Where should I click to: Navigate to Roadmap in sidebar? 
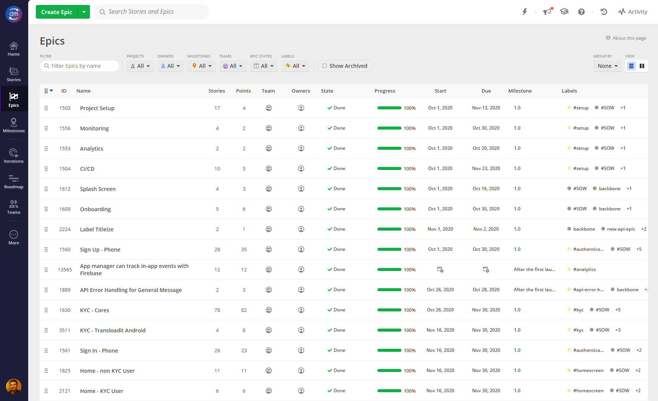pos(14,181)
